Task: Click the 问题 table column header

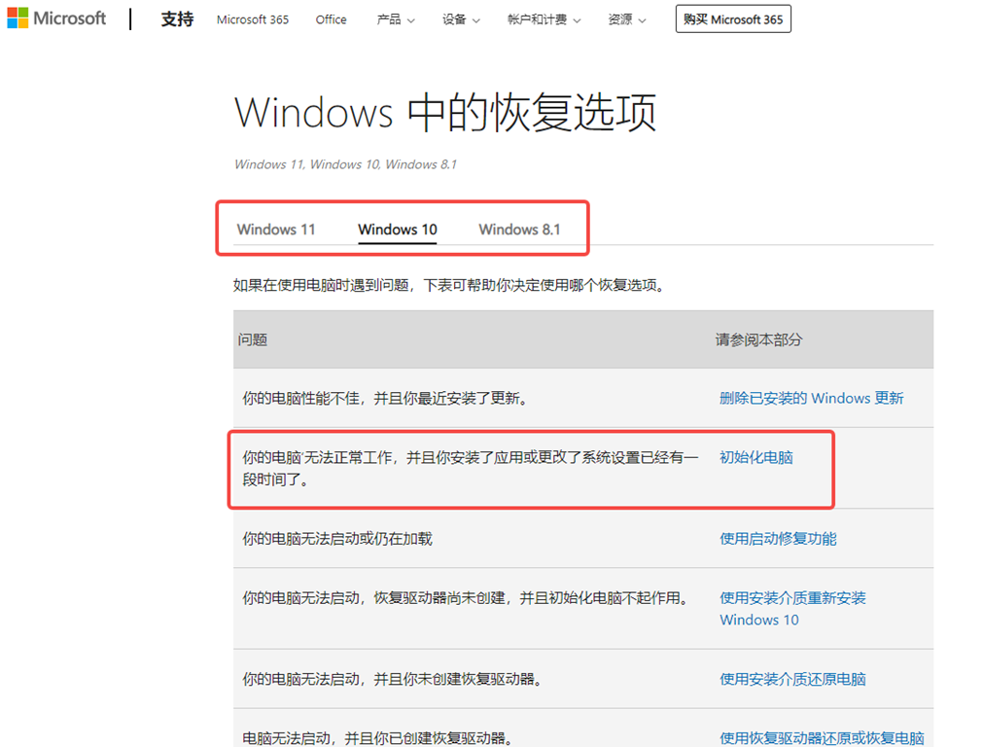Action: click(253, 339)
